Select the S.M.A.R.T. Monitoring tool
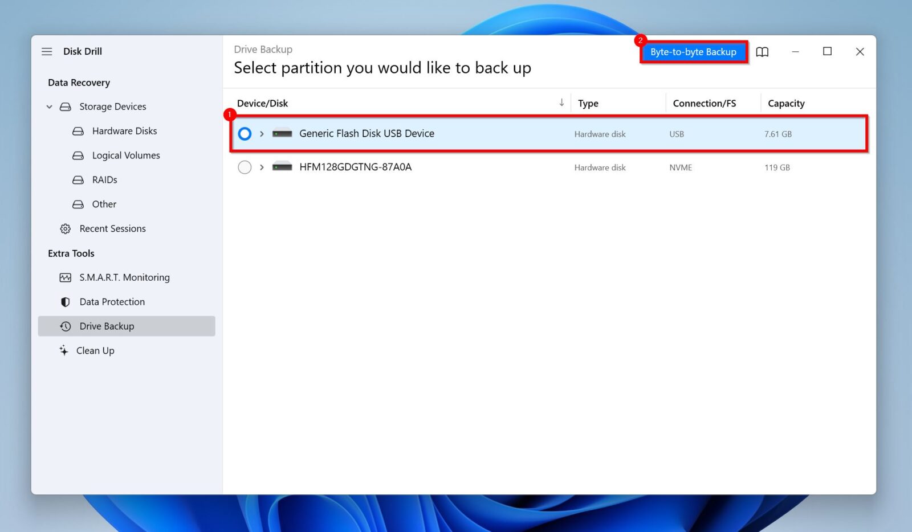The image size is (912, 532). 124,277
